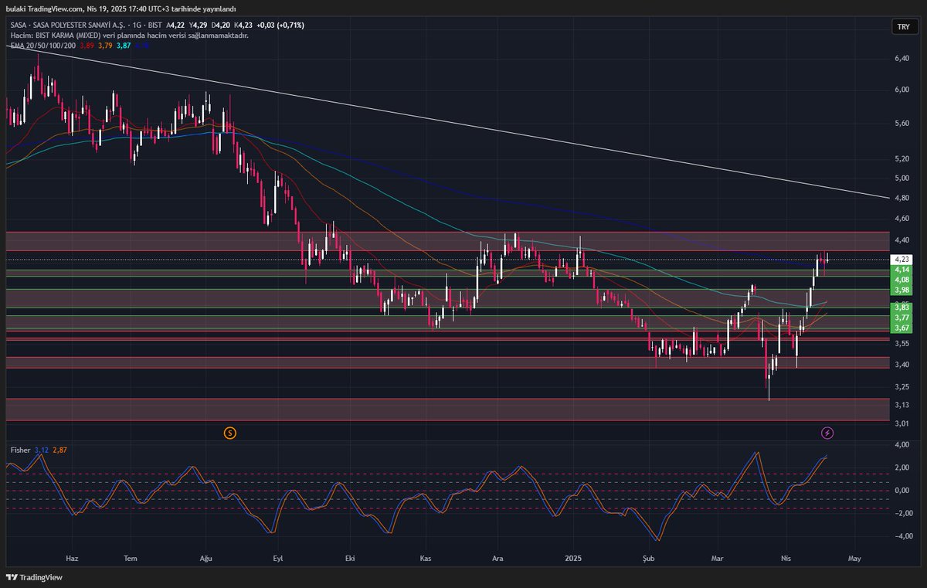Click the green 4,08 price label

(x=902, y=280)
